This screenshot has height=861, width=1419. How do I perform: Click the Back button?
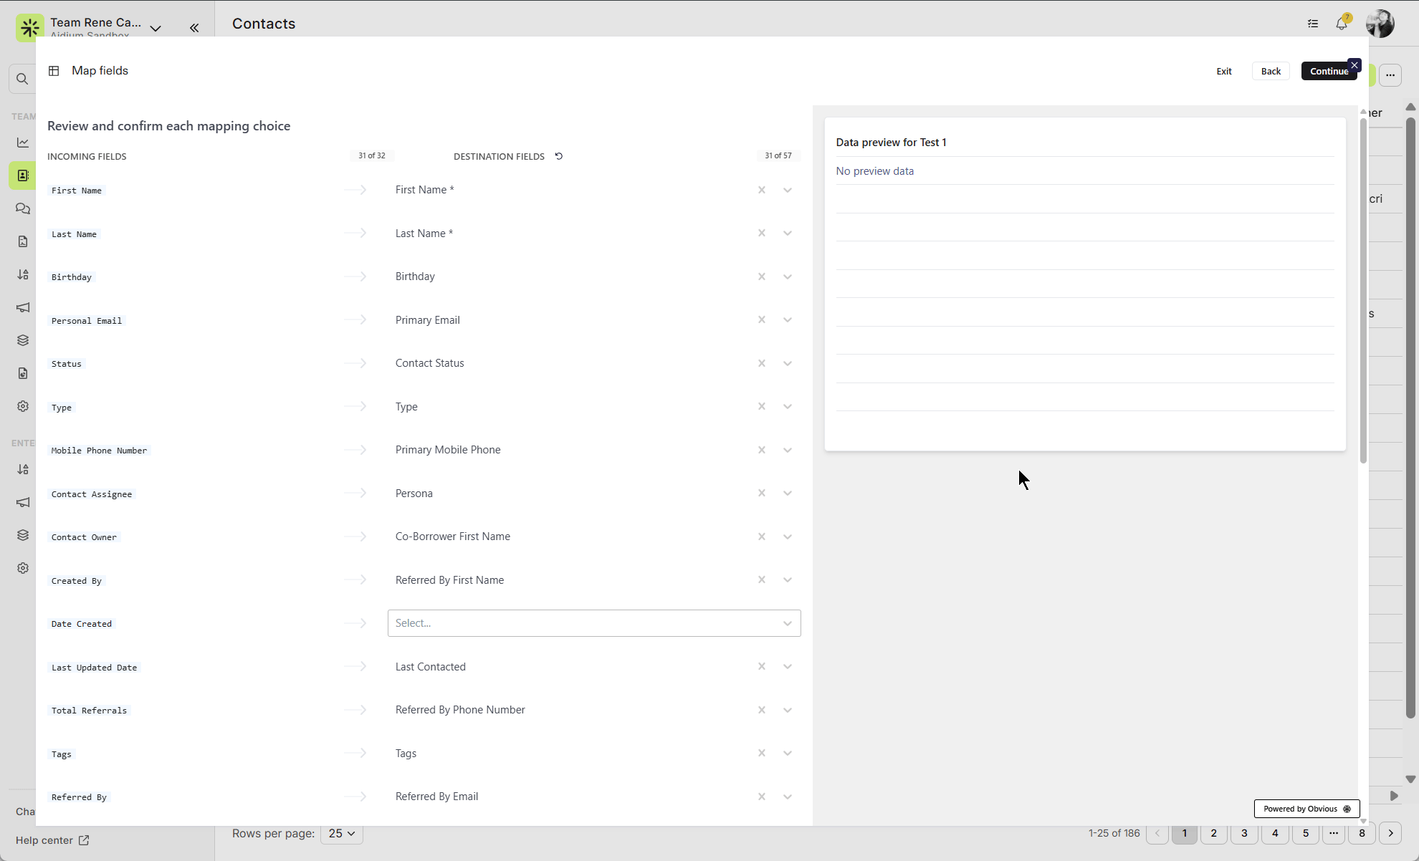[x=1271, y=71]
